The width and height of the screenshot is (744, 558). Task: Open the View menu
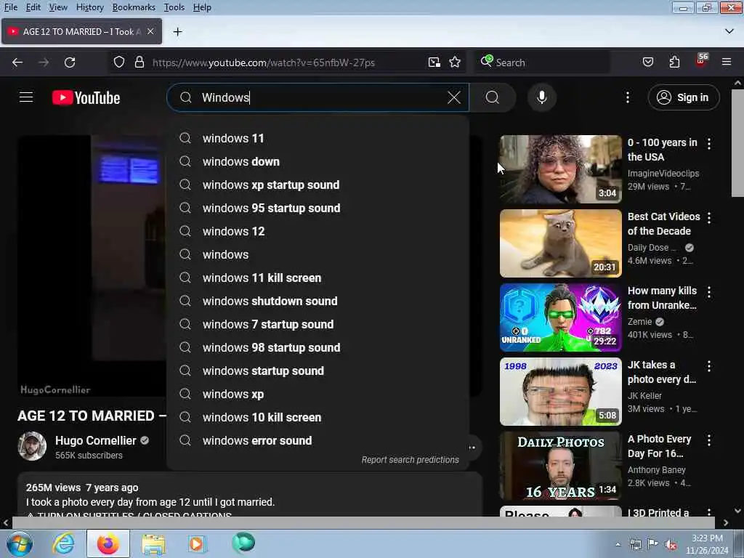click(58, 7)
